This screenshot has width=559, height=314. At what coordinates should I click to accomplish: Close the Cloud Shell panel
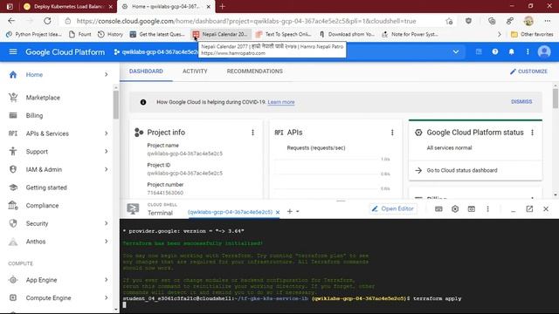tap(546, 209)
